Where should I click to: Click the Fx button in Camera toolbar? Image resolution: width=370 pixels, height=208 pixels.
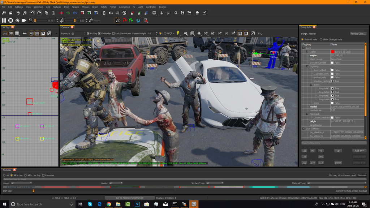(259, 34)
